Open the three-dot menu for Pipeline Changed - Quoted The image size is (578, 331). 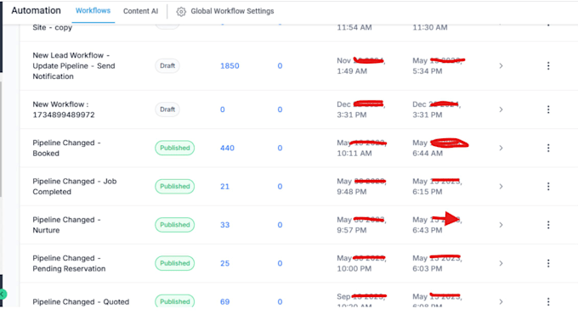coord(548,301)
